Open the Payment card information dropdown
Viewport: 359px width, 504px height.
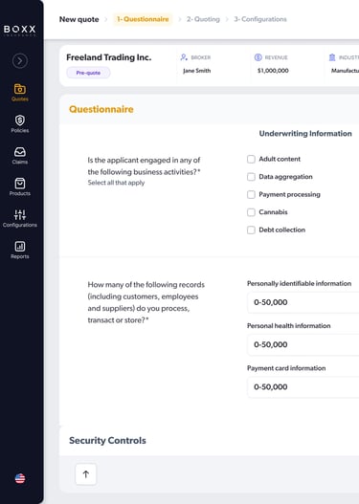303,386
